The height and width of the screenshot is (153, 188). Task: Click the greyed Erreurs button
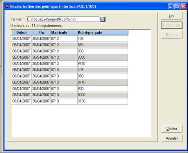pos(172,35)
